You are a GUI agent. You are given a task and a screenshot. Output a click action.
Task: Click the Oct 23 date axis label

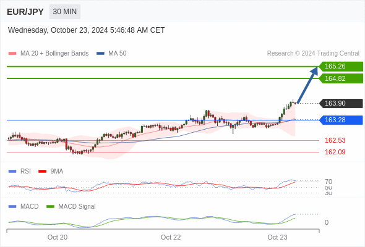click(x=277, y=237)
